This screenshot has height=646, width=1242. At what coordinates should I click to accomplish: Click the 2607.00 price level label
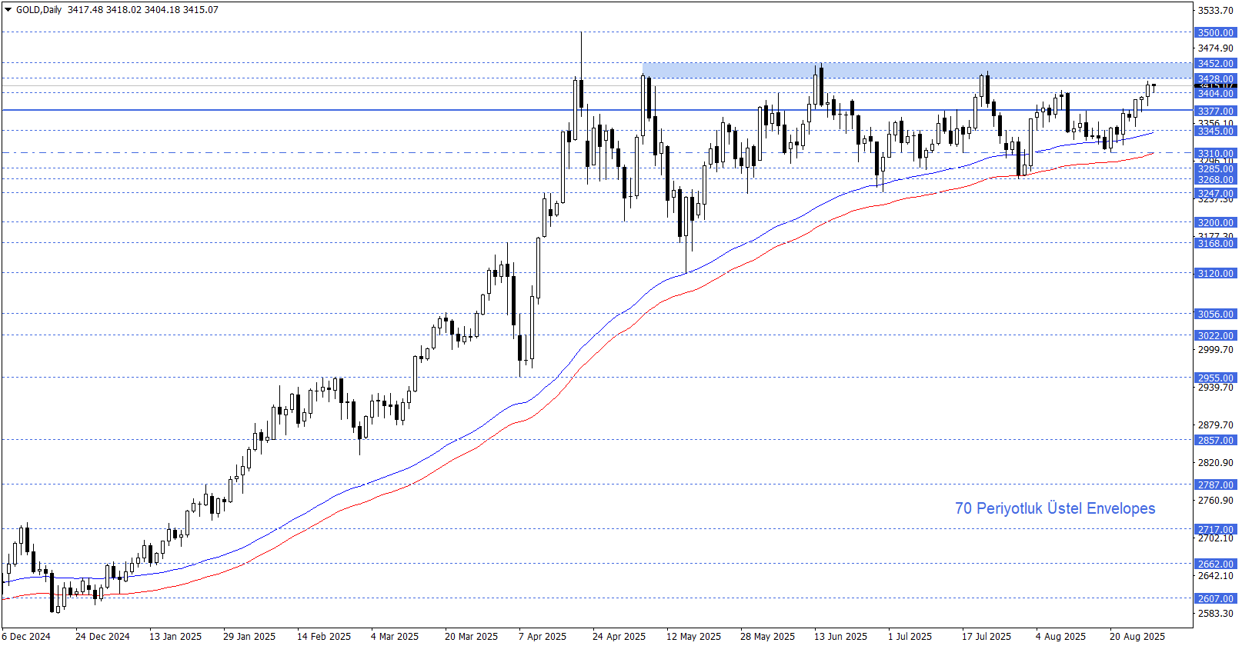[1216, 598]
